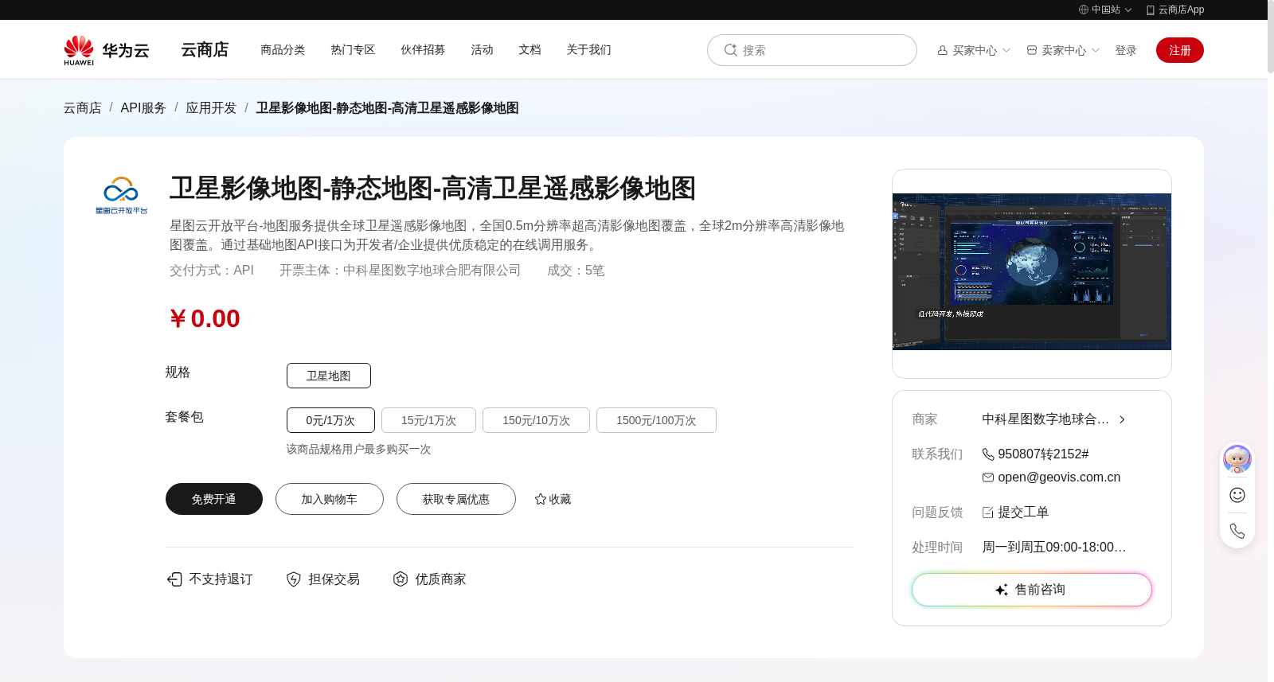Click the phone icon beside 云商店App
The image size is (1274, 682).
click(1151, 10)
